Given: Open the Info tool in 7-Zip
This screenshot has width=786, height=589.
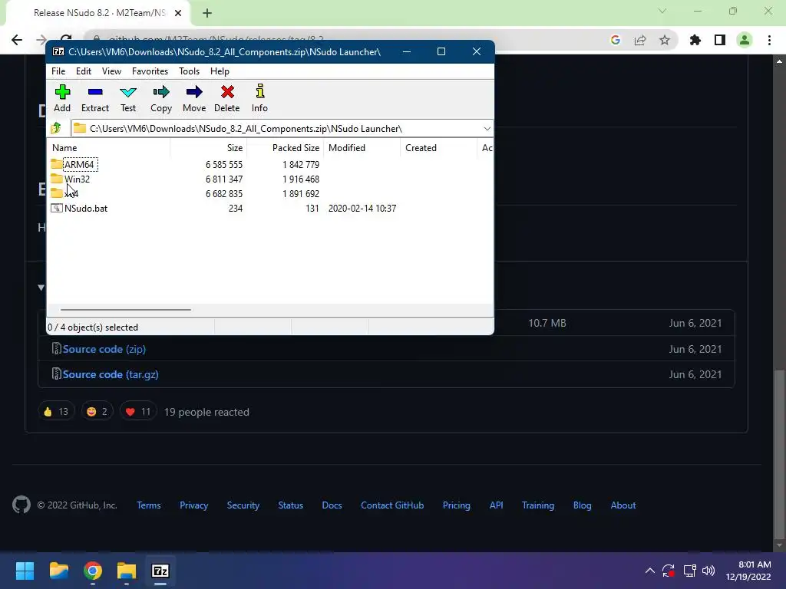Looking at the screenshot, I should (x=259, y=98).
